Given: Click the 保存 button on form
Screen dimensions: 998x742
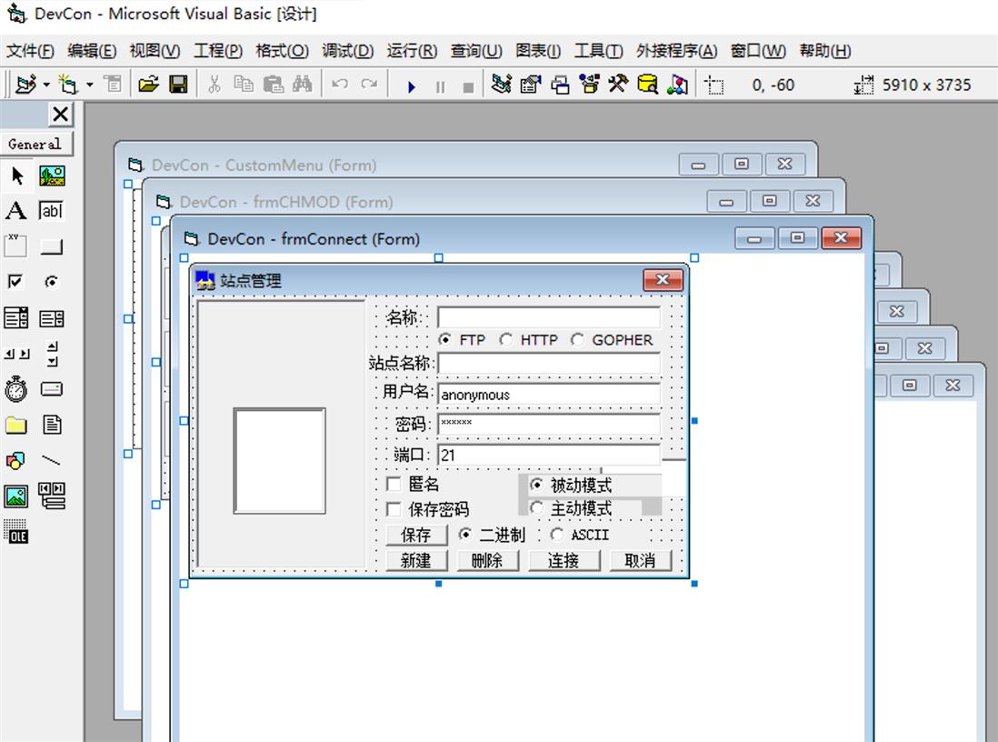Looking at the screenshot, I should (415, 535).
